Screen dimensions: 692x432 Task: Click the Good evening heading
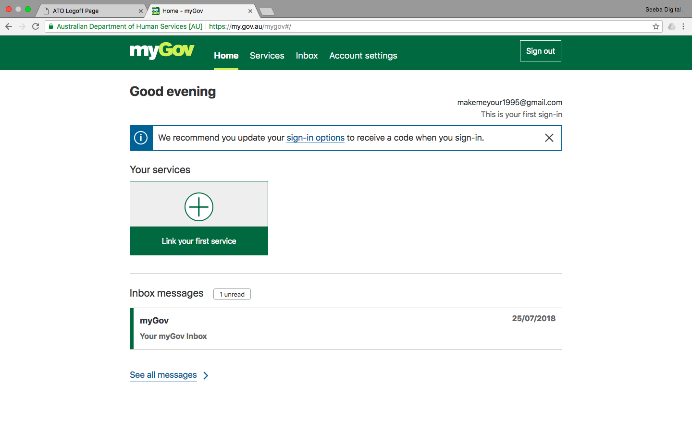pos(173,91)
